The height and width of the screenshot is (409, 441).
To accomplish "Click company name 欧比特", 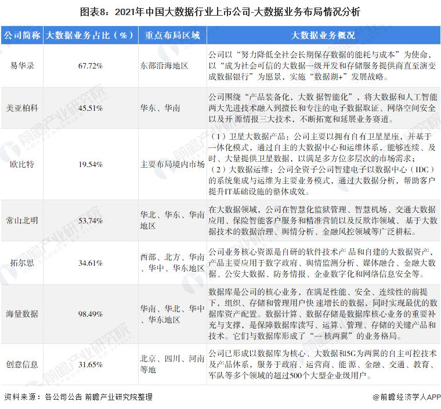I will [22, 164].
